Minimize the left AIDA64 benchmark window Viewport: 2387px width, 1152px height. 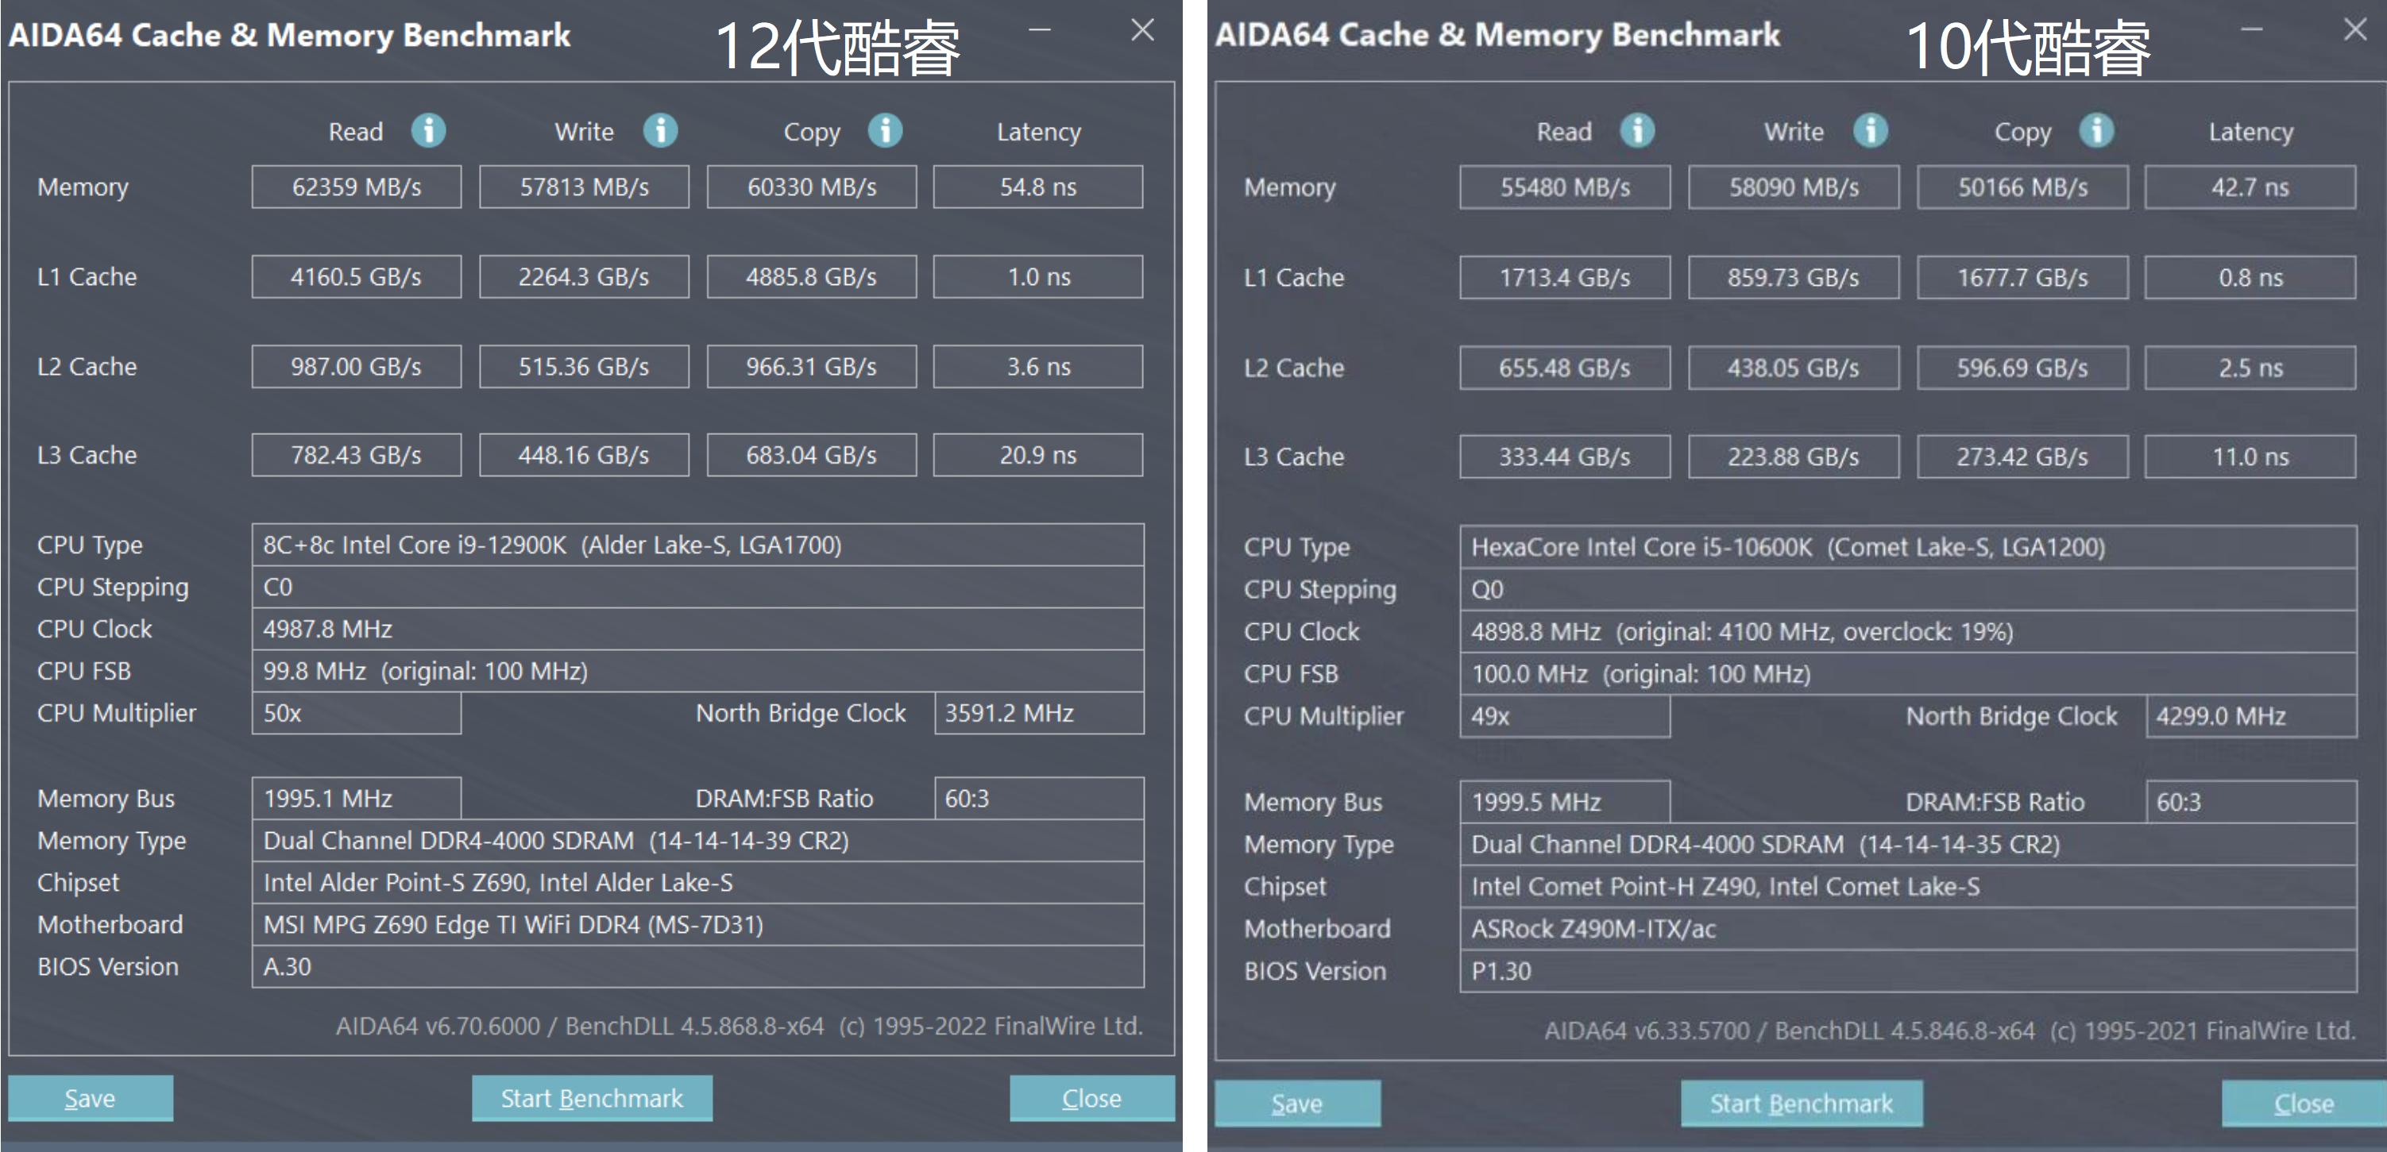1040,30
